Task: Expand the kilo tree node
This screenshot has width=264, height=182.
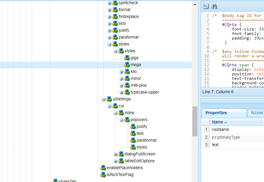Action: point(122,72)
